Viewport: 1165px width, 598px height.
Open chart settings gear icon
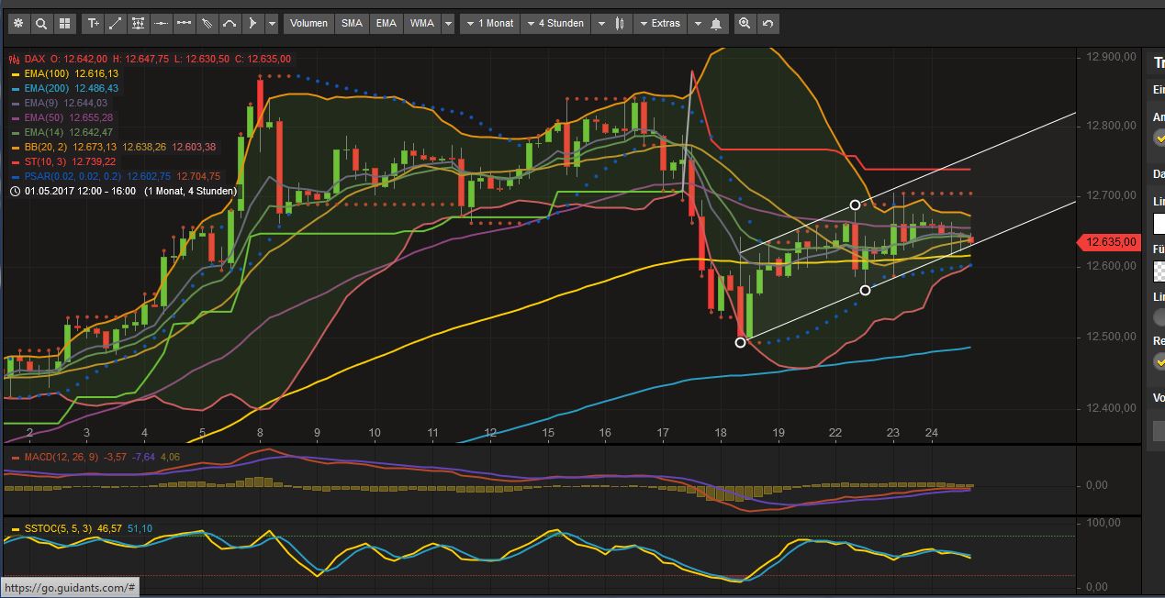(17, 23)
